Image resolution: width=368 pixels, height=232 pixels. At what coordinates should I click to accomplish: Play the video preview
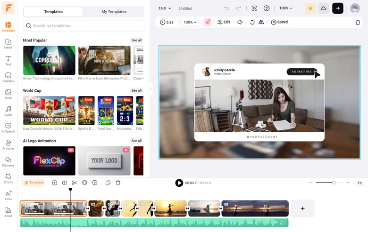(x=179, y=183)
